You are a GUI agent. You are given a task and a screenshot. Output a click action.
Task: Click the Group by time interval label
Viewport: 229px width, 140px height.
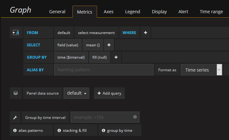pos(45,118)
